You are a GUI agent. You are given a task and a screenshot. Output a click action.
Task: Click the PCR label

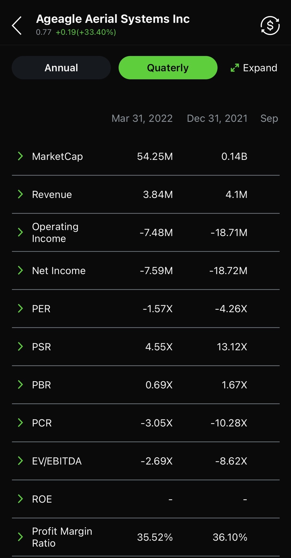point(42,423)
